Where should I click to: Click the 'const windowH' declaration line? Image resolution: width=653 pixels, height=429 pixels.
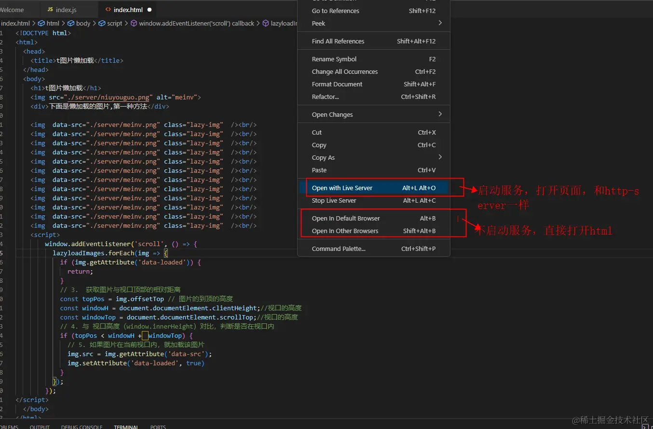pos(181,308)
